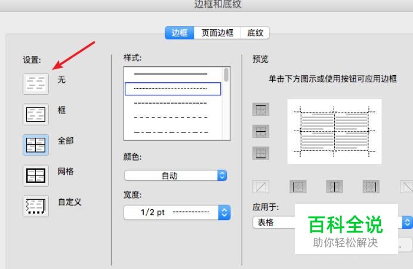The image size is (413, 269).
Task: Switch to the 边框 tab
Action: click(180, 33)
